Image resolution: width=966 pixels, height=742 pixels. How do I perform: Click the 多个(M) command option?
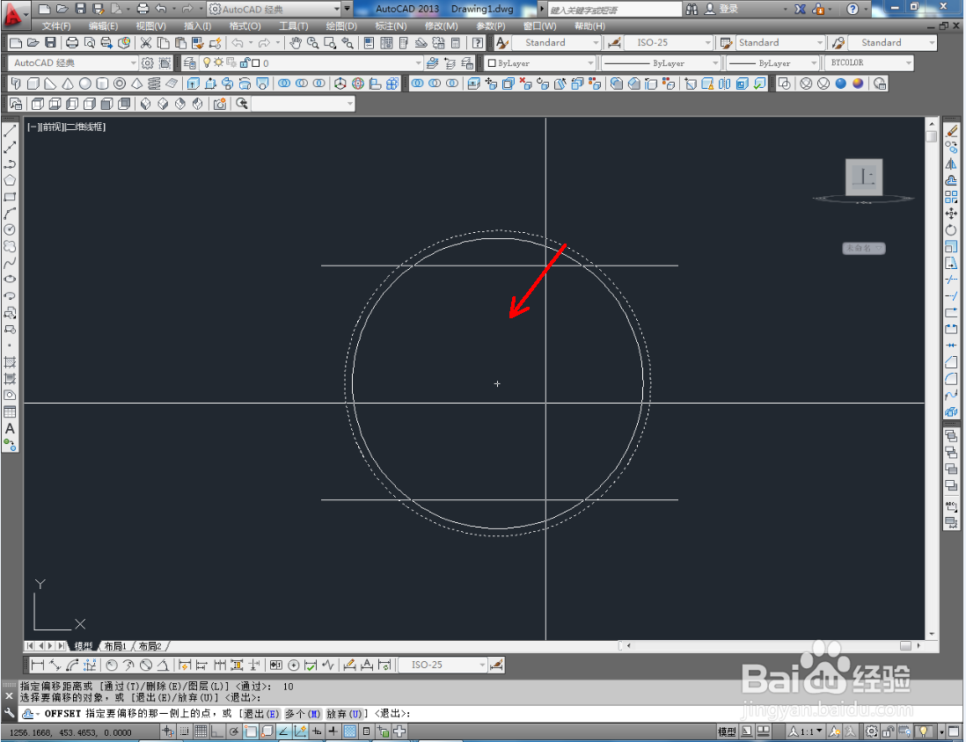(x=304, y=714)
